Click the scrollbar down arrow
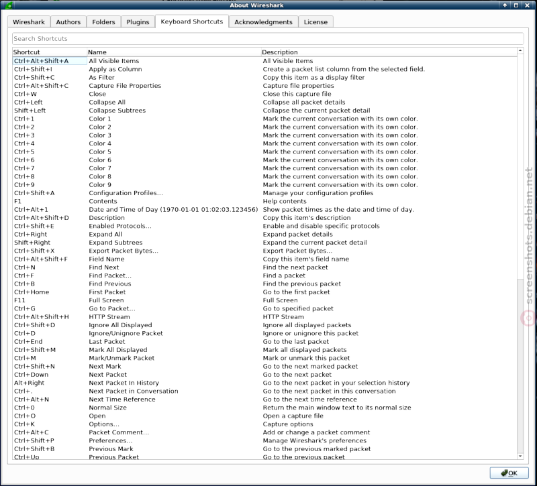This screenshot has width=537, height=486. tap(520, 457)
